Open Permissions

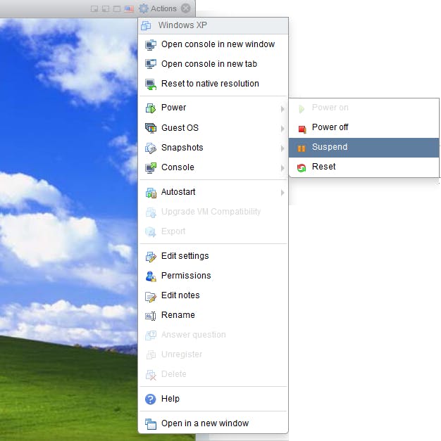(213, 276)
